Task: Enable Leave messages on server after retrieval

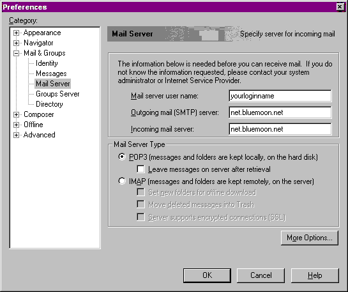Action: pos(140,169)
